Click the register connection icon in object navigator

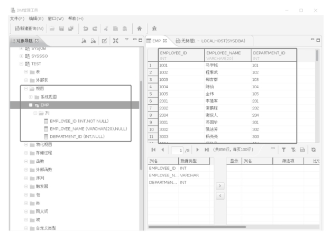93,41
